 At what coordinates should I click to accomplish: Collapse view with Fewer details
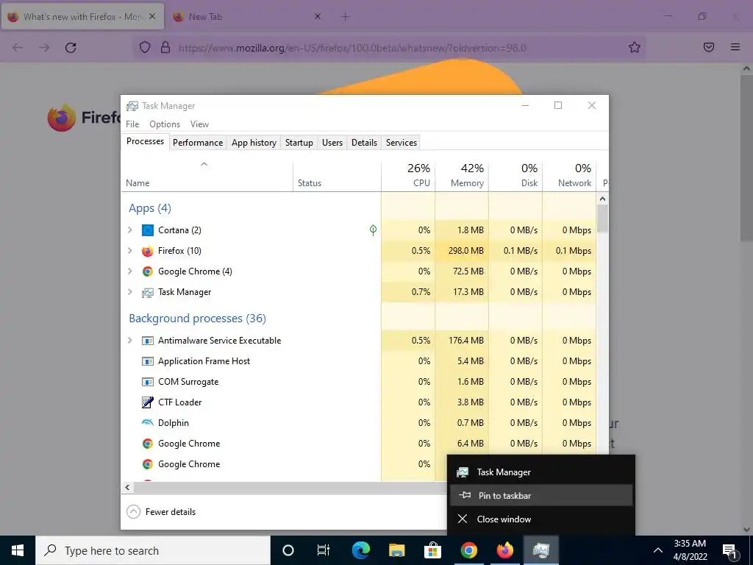coord(161,512)
